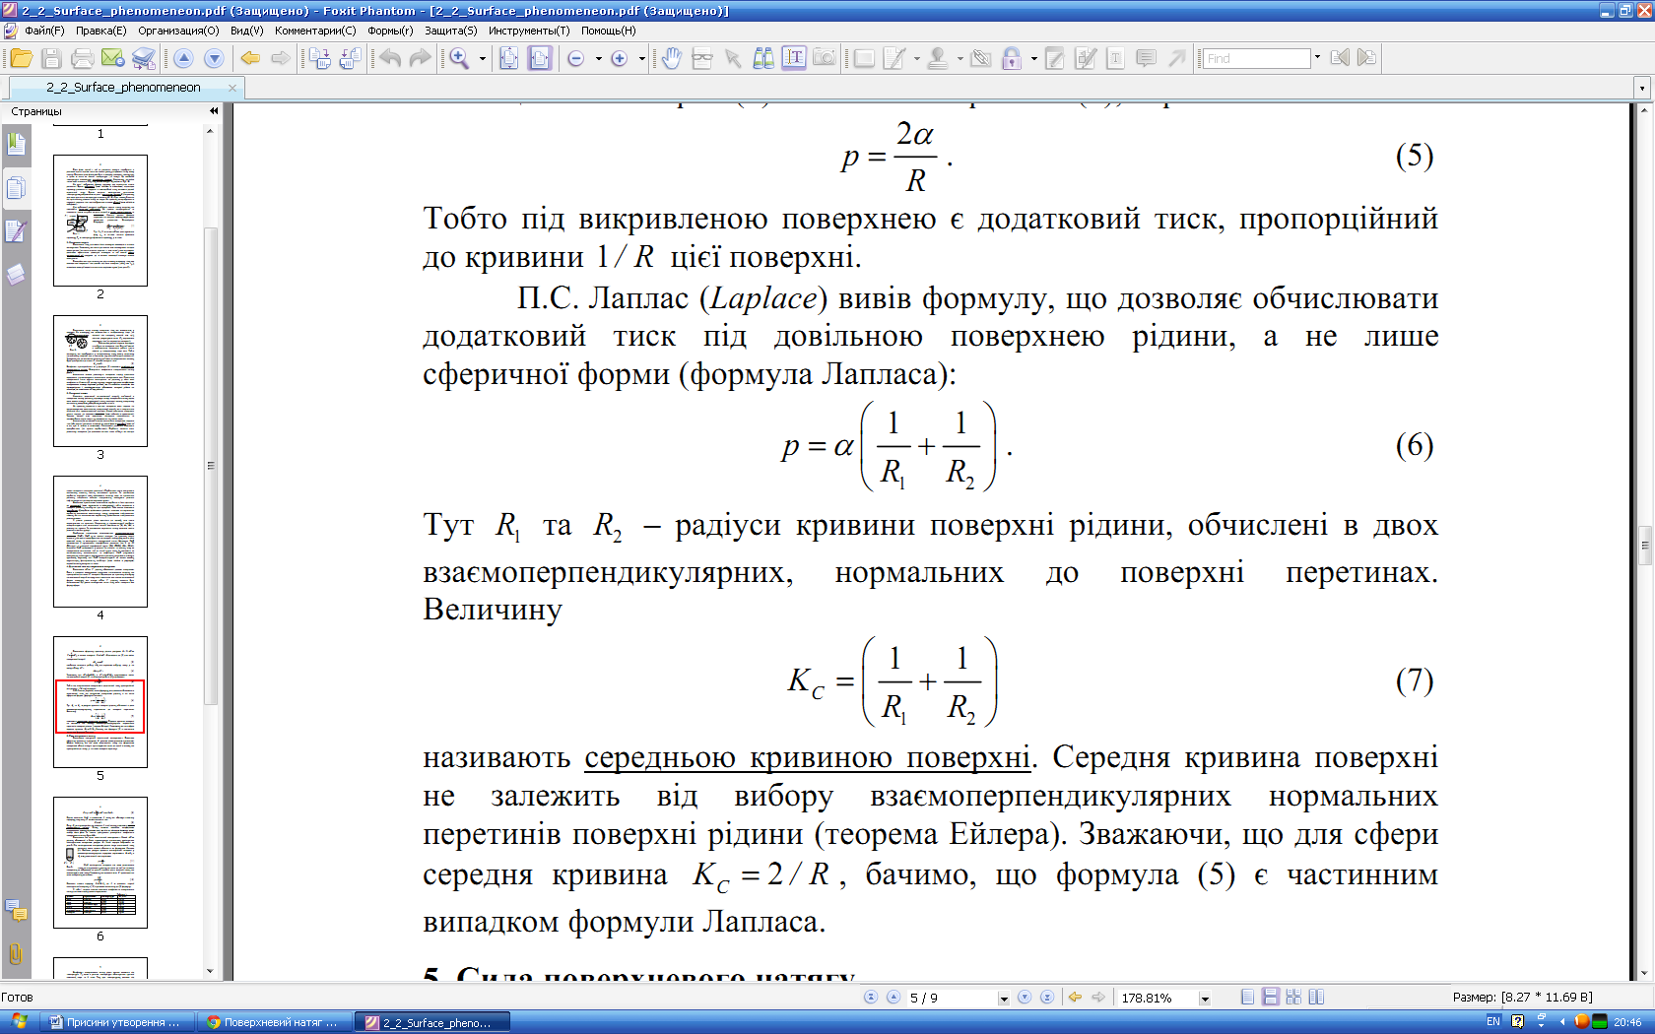The width and height of the screenshot is (1655, 1034).
Task: Click the scanner icon in toolbar
Action: coord(144,59)
